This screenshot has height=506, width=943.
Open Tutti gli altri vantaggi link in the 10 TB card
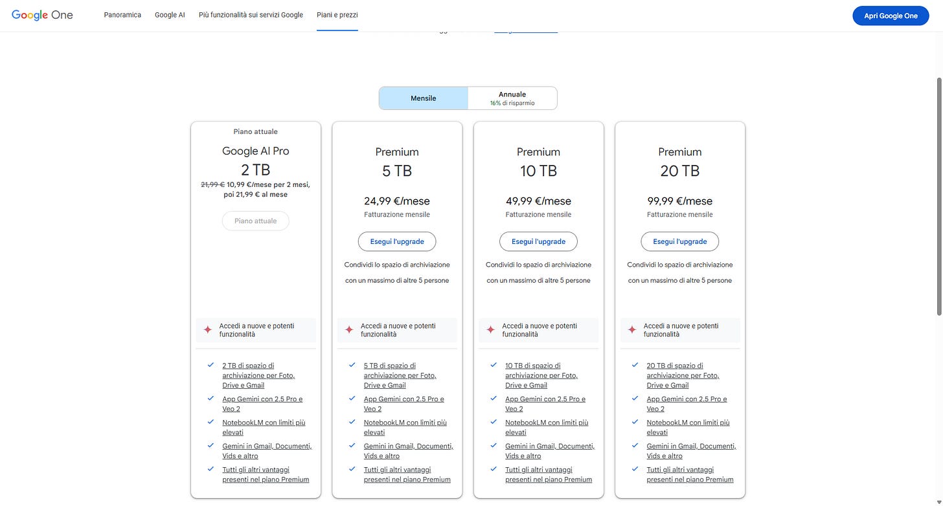click(x=549, y=474)
